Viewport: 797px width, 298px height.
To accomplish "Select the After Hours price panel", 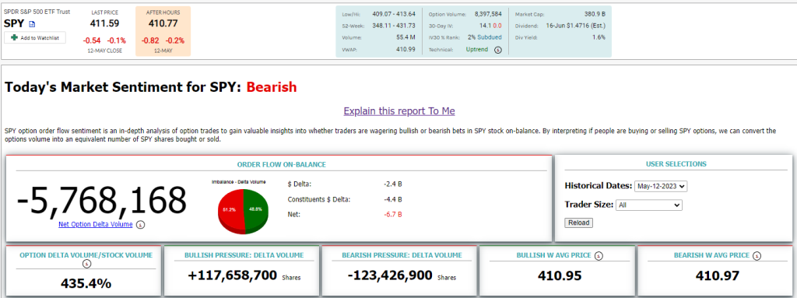I will (x=163, y=31).
